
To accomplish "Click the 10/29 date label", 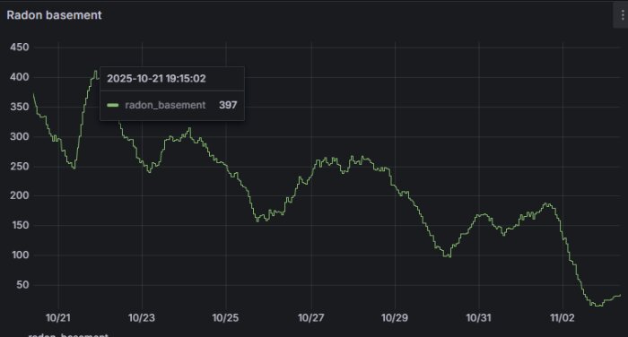I will [395, 318].
